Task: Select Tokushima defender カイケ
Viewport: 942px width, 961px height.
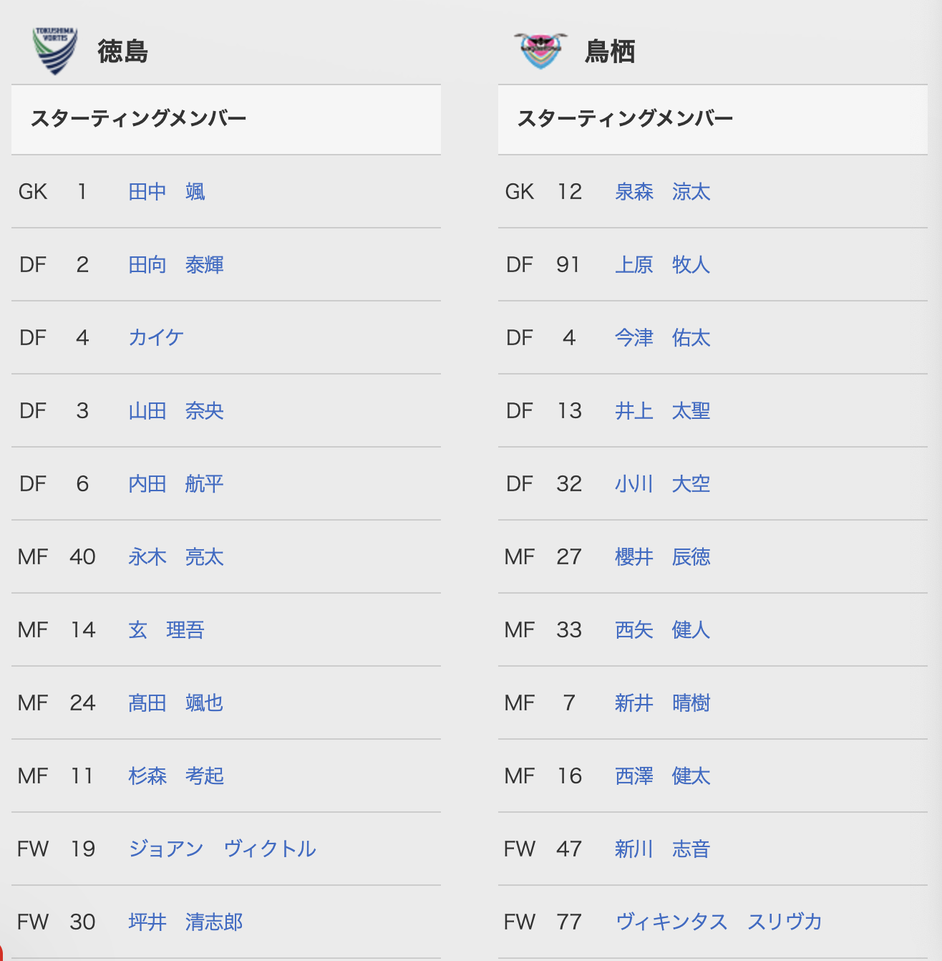Action: point(156,338)
